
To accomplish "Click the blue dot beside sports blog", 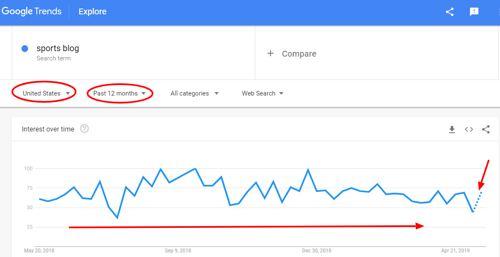I will pos(25,49).
